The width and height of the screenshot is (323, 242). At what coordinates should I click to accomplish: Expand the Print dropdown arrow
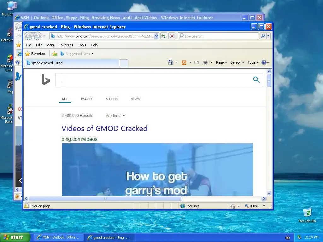pyautogui.click(x=211, y=62)
